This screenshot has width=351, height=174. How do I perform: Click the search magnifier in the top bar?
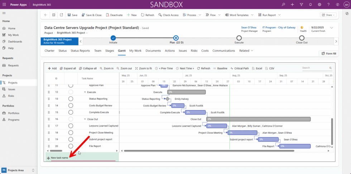(x=284, y=5)
